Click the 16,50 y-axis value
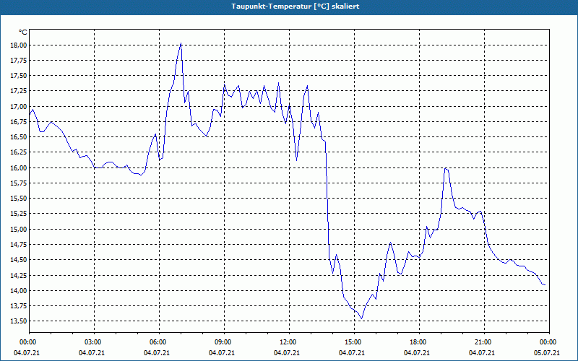578x361 pixels. click(18, 137)
